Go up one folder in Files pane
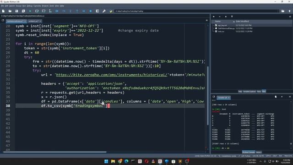Image resolution: width=293 pixels, height=165 pixels. tap(226, 16)
